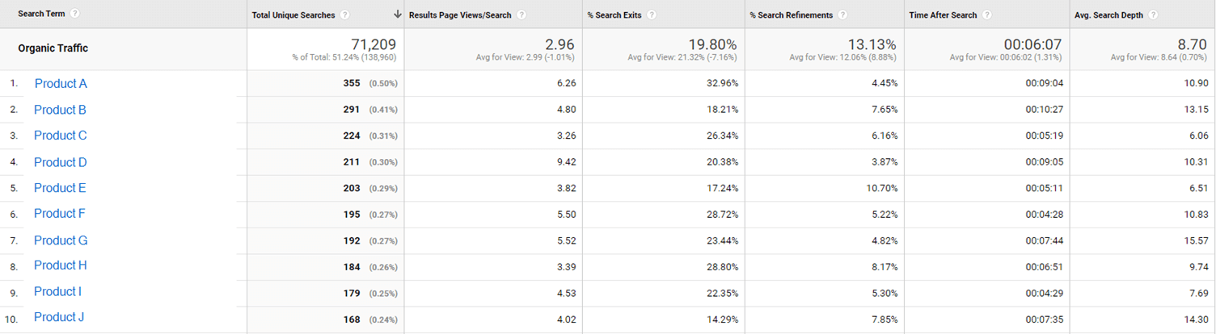Show help for Results Page Views/Search
1216x334 pixels.
point(521,15)
